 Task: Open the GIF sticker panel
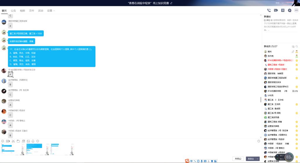click(8, 141)
